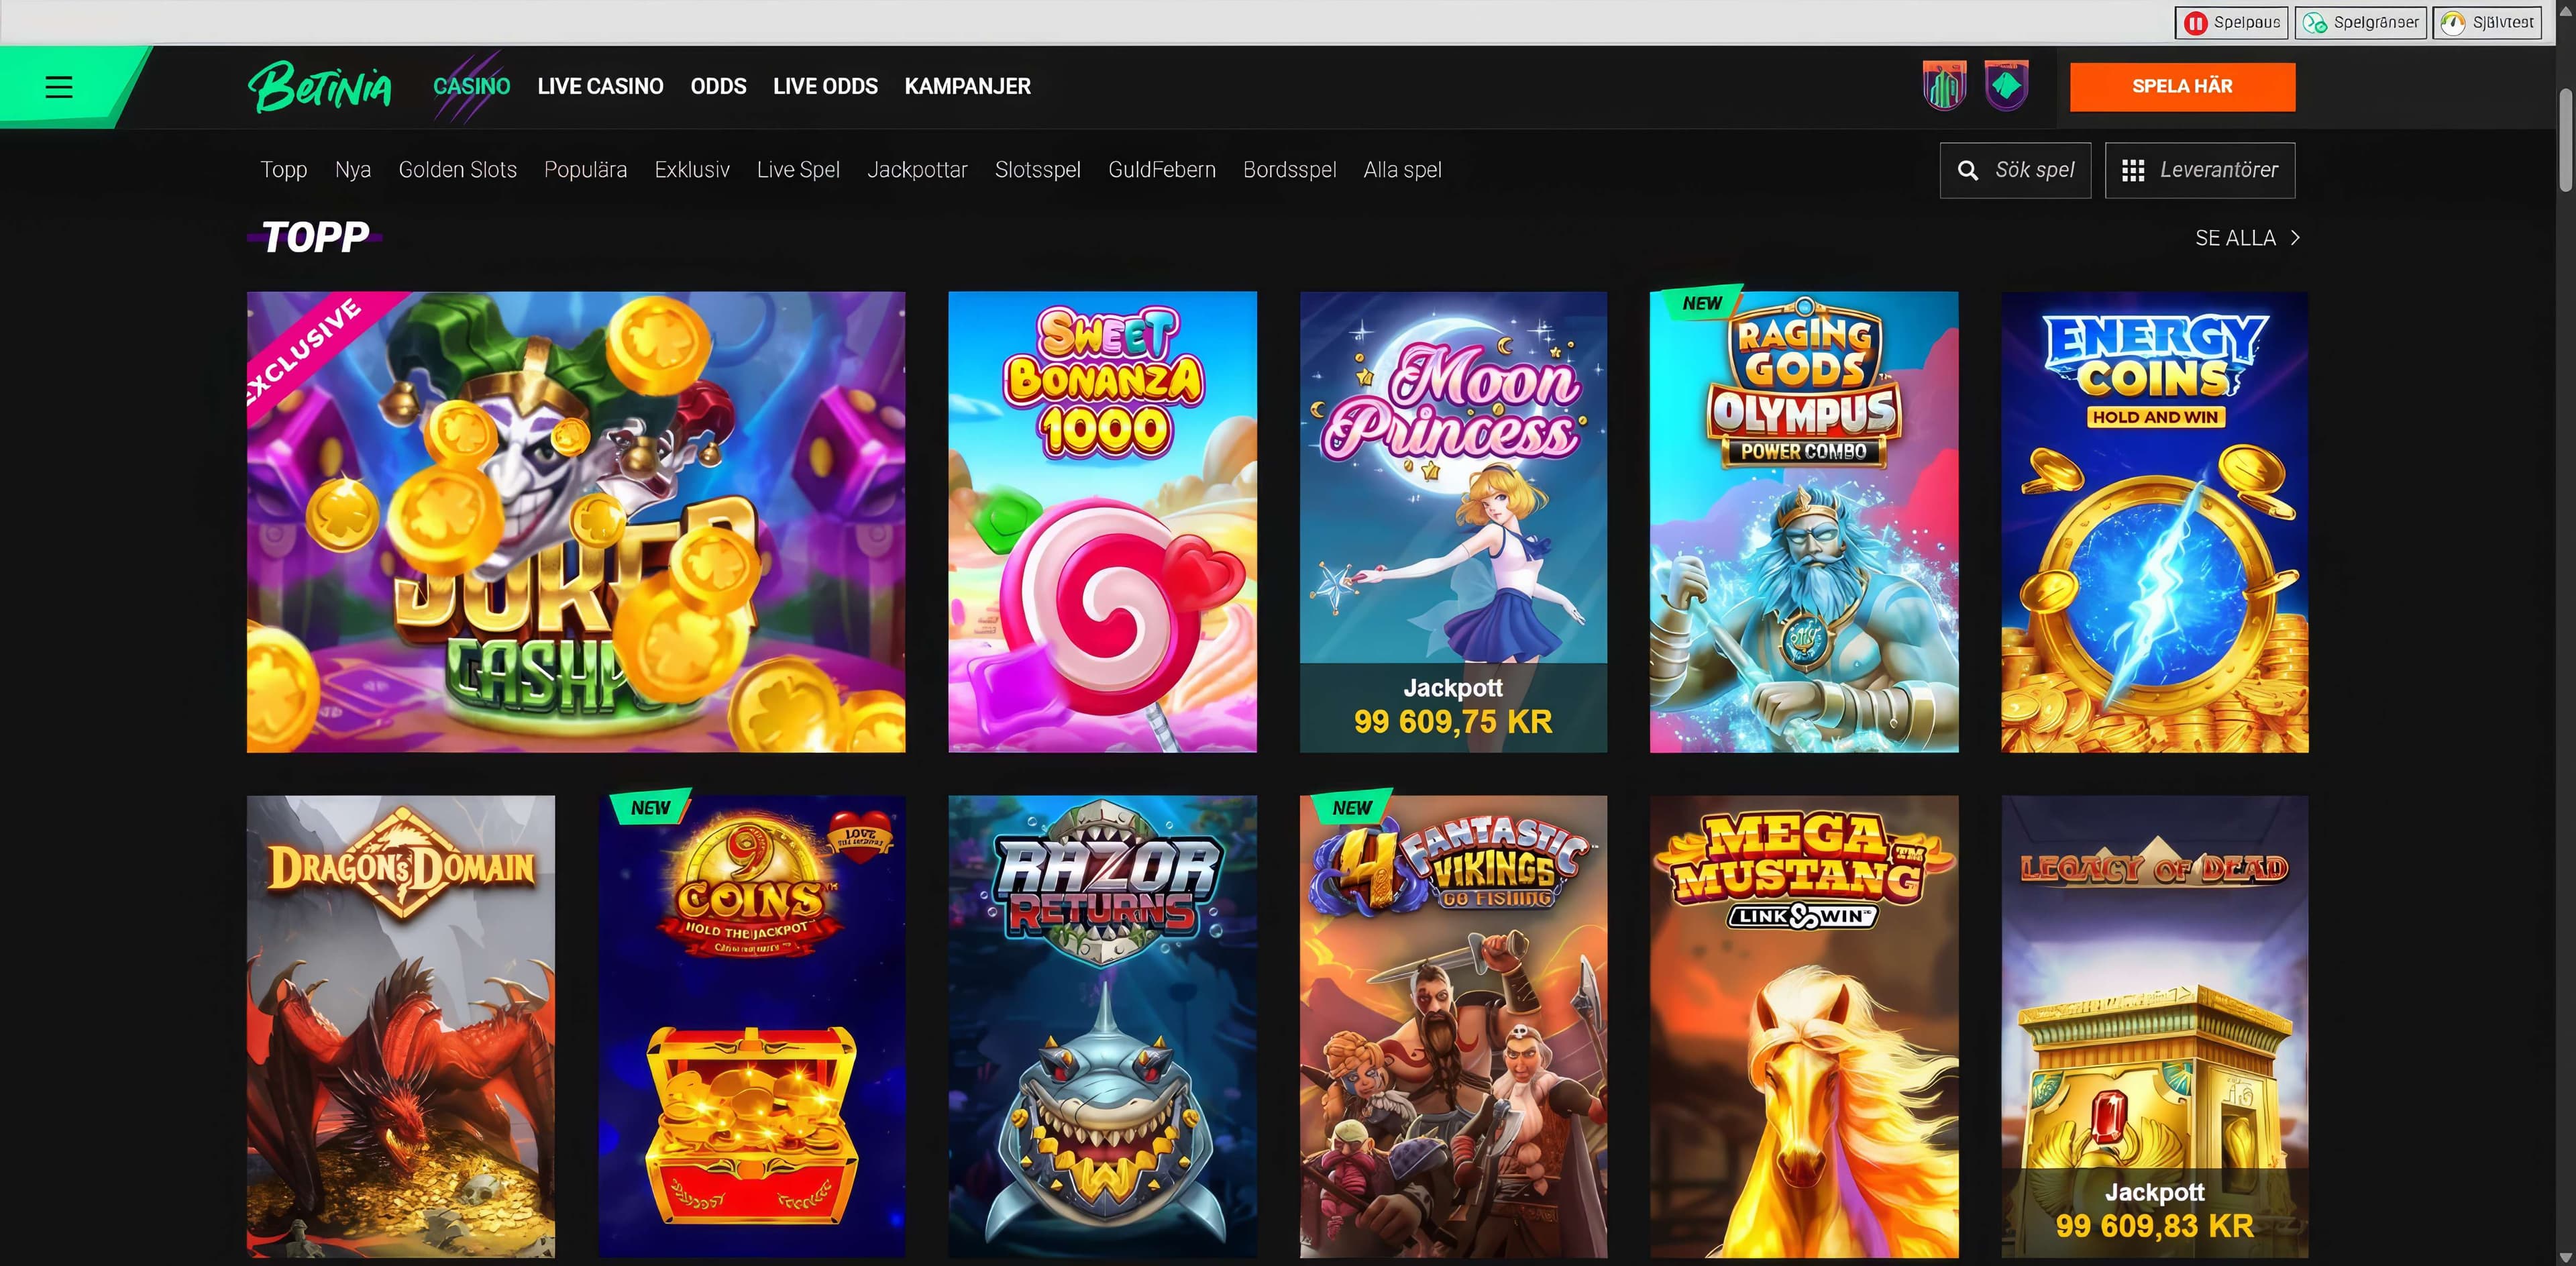Select the Golden Slots category
2576x1266 pixels.
(457, 170)
